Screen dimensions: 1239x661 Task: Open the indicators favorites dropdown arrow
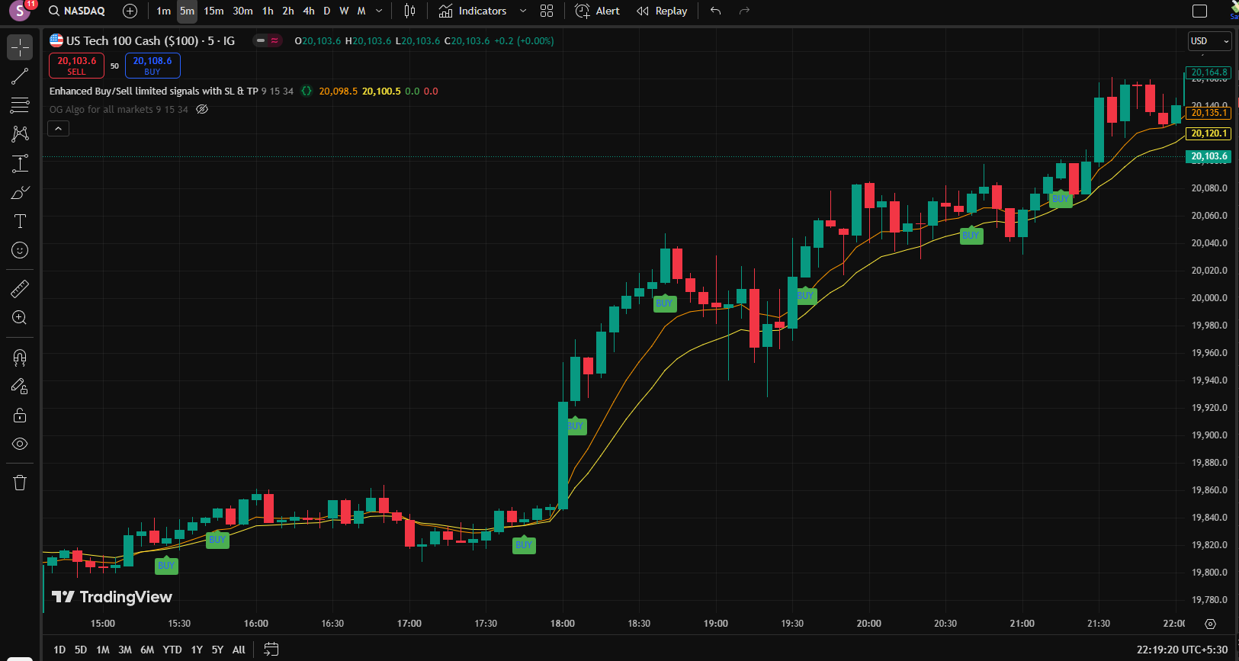523,11
